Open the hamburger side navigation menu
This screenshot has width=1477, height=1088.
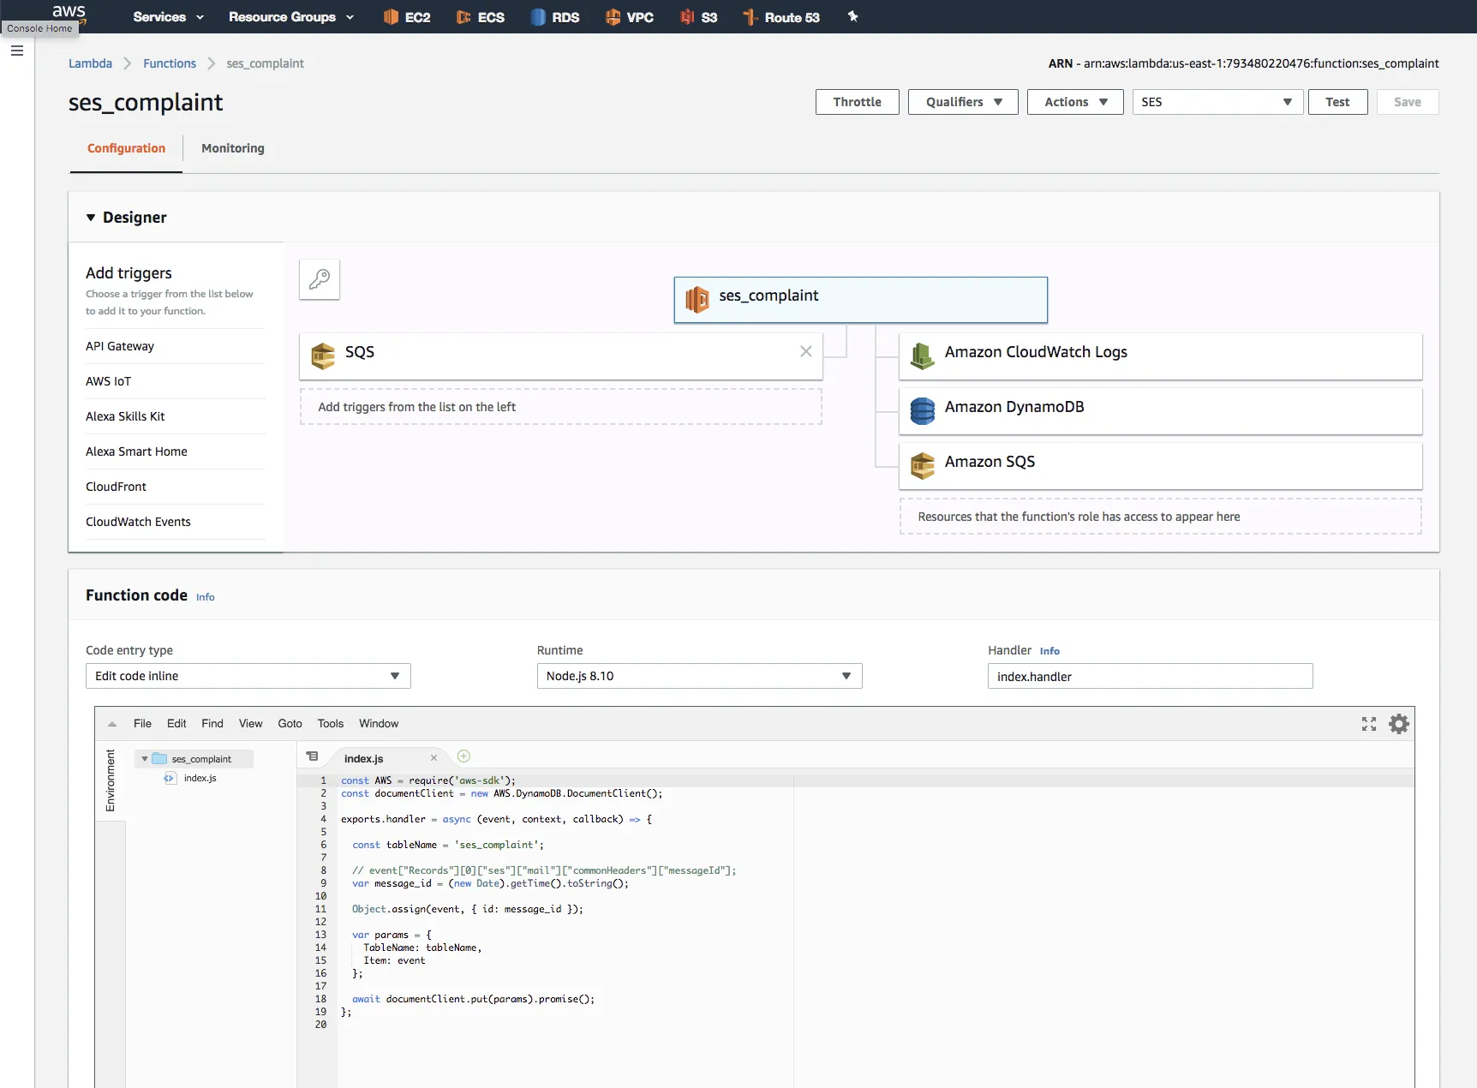[17, 51]
